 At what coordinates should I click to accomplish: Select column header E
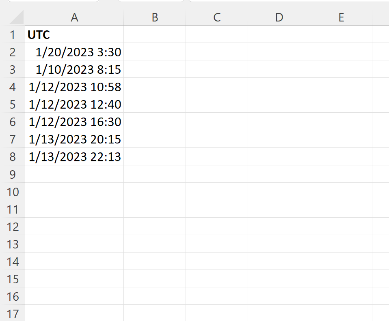341,17
